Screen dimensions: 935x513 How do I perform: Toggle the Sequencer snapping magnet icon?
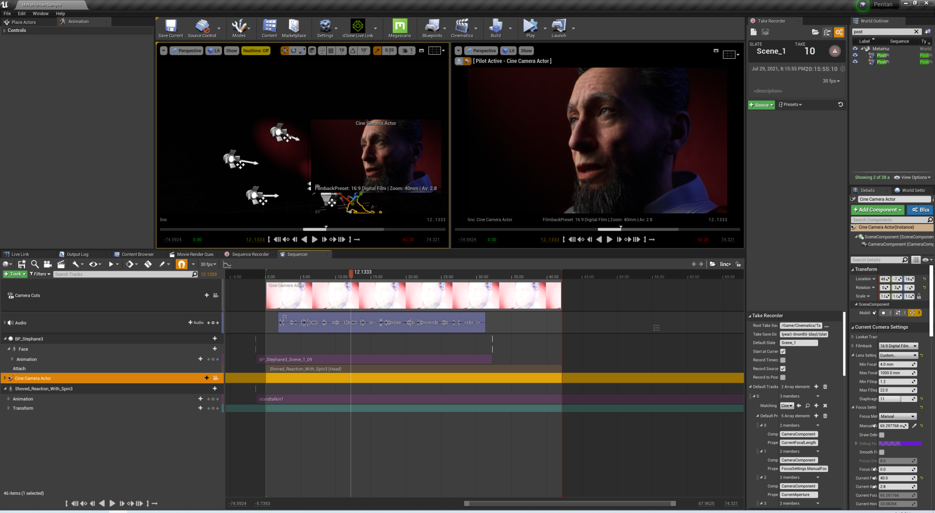pyautogui.click(x=181, y=264)
